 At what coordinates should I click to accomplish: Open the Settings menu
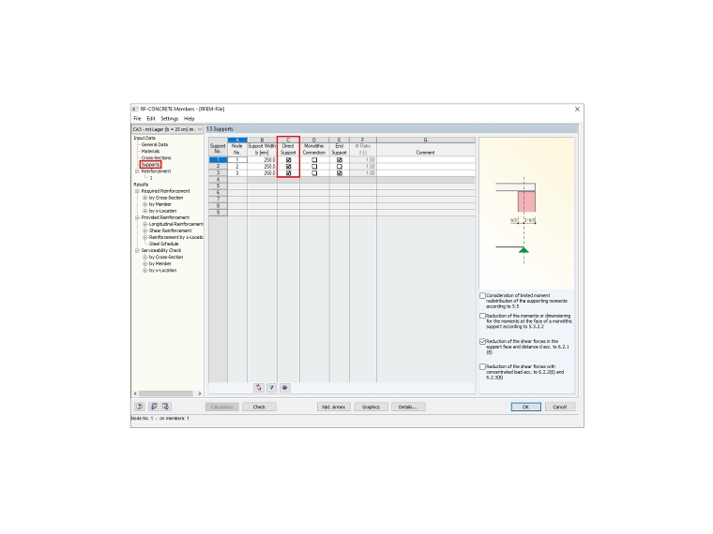(x=170, y=119)
